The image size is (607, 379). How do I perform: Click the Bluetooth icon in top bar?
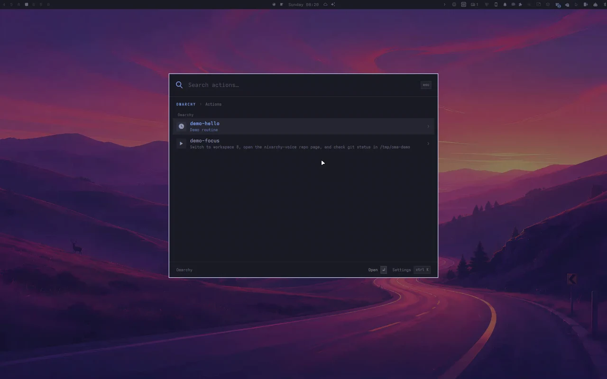tap(605, 4)
